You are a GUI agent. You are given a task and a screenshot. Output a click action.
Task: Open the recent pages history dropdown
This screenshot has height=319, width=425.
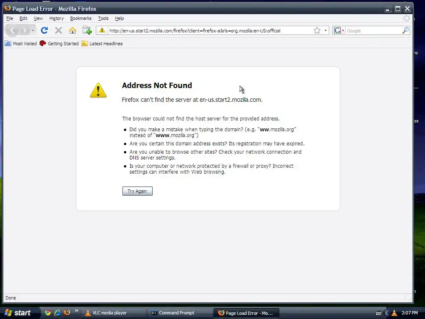(x=33, y=30)
